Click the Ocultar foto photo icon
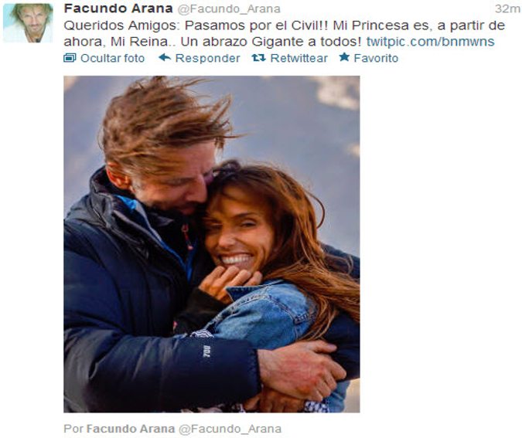522x438 pixels. click(x=70, y=58)
